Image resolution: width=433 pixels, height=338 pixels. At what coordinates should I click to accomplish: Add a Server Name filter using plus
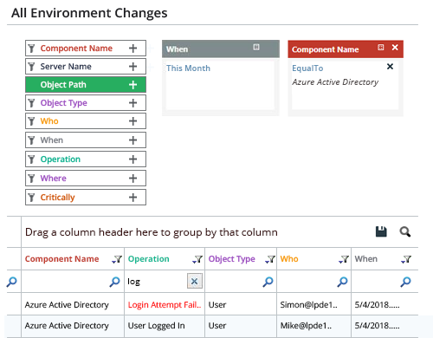tap(132, 67)
